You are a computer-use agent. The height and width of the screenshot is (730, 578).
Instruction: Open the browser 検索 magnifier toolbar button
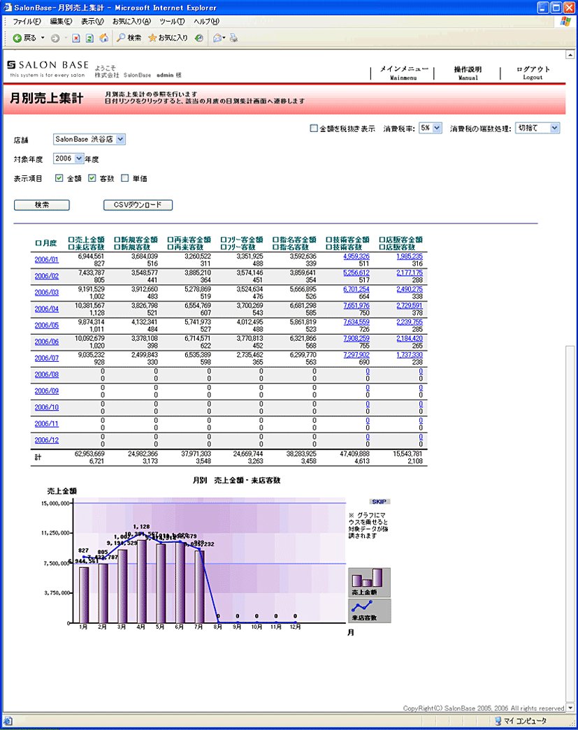[129, 38]
